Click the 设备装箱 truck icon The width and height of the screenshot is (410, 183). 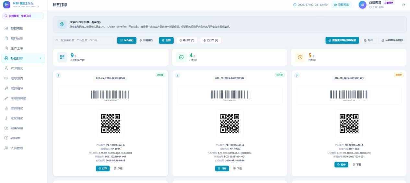pyautogui.click(x=6, y=128)
